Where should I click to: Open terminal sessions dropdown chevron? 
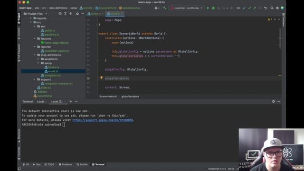point(76,101)
